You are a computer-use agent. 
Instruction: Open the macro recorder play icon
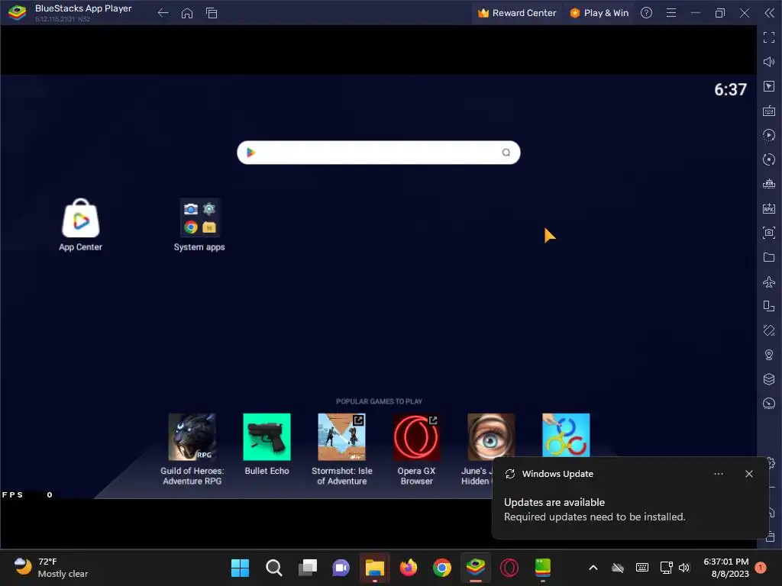pos(769,135)
